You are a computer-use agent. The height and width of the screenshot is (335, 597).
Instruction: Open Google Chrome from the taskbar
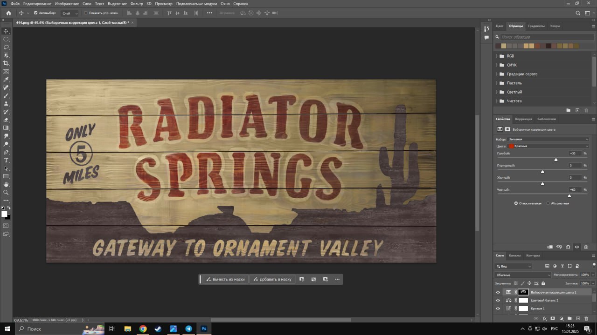click(x=143, y=329)
